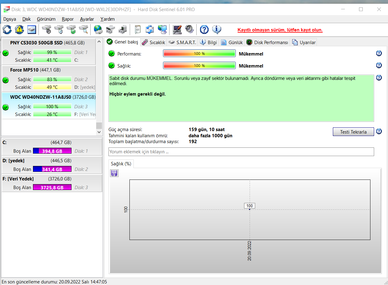Click the speaker icon in toolbar
Viewport: 388px width, 285px height.
click(x=189, y=30)
